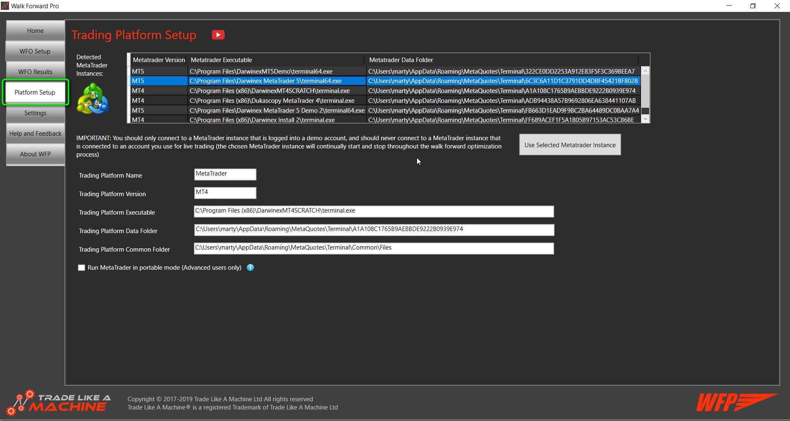This screenshot has height=421, width=790.
Task: Click scroll up arrow of instances list
Action: [646, 71]
